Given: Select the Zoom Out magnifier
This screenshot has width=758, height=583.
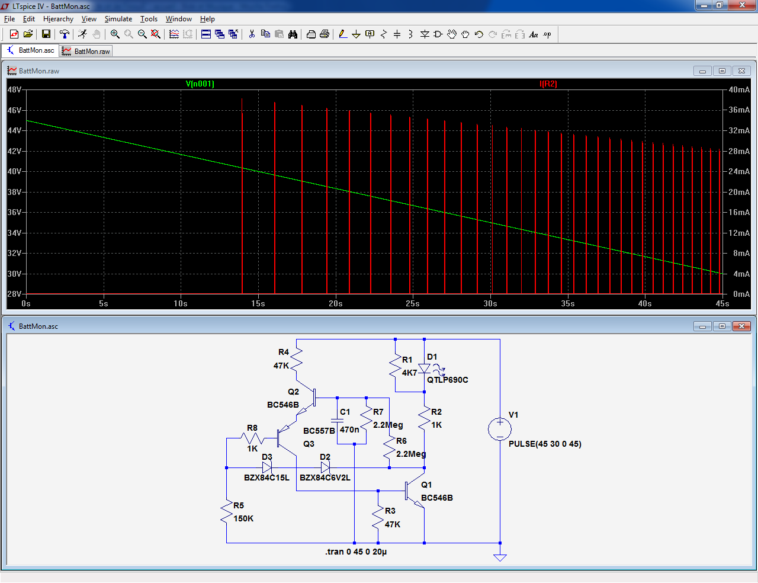Looking at the screenshot, I should [x=142, y=34].
